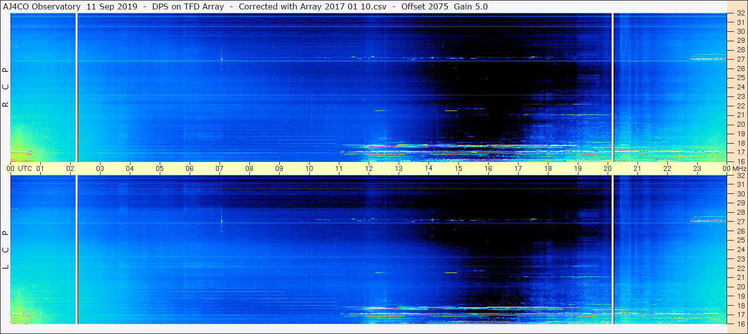Image resolution: width=748 pixels, height=334 pixels.
Task: Click the '32' frequency label of RCP panel
Action: tap(741, 13)
